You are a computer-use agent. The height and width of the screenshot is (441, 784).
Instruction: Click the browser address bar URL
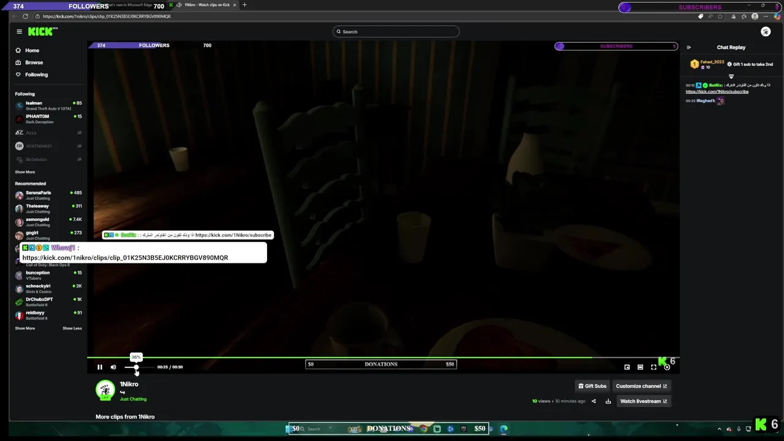(107, 17)
